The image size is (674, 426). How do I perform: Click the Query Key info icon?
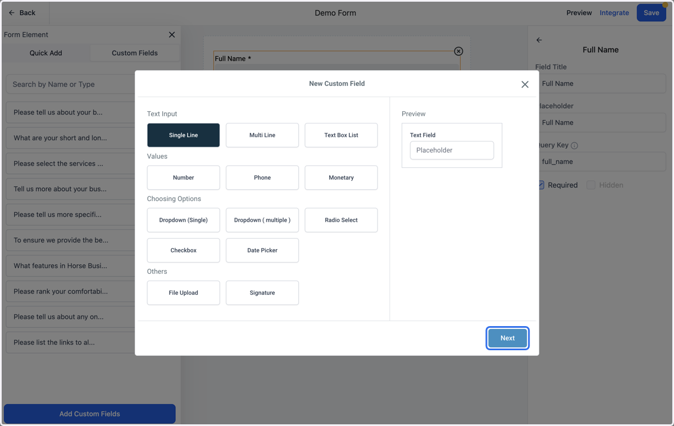click(x=575, y=145)
